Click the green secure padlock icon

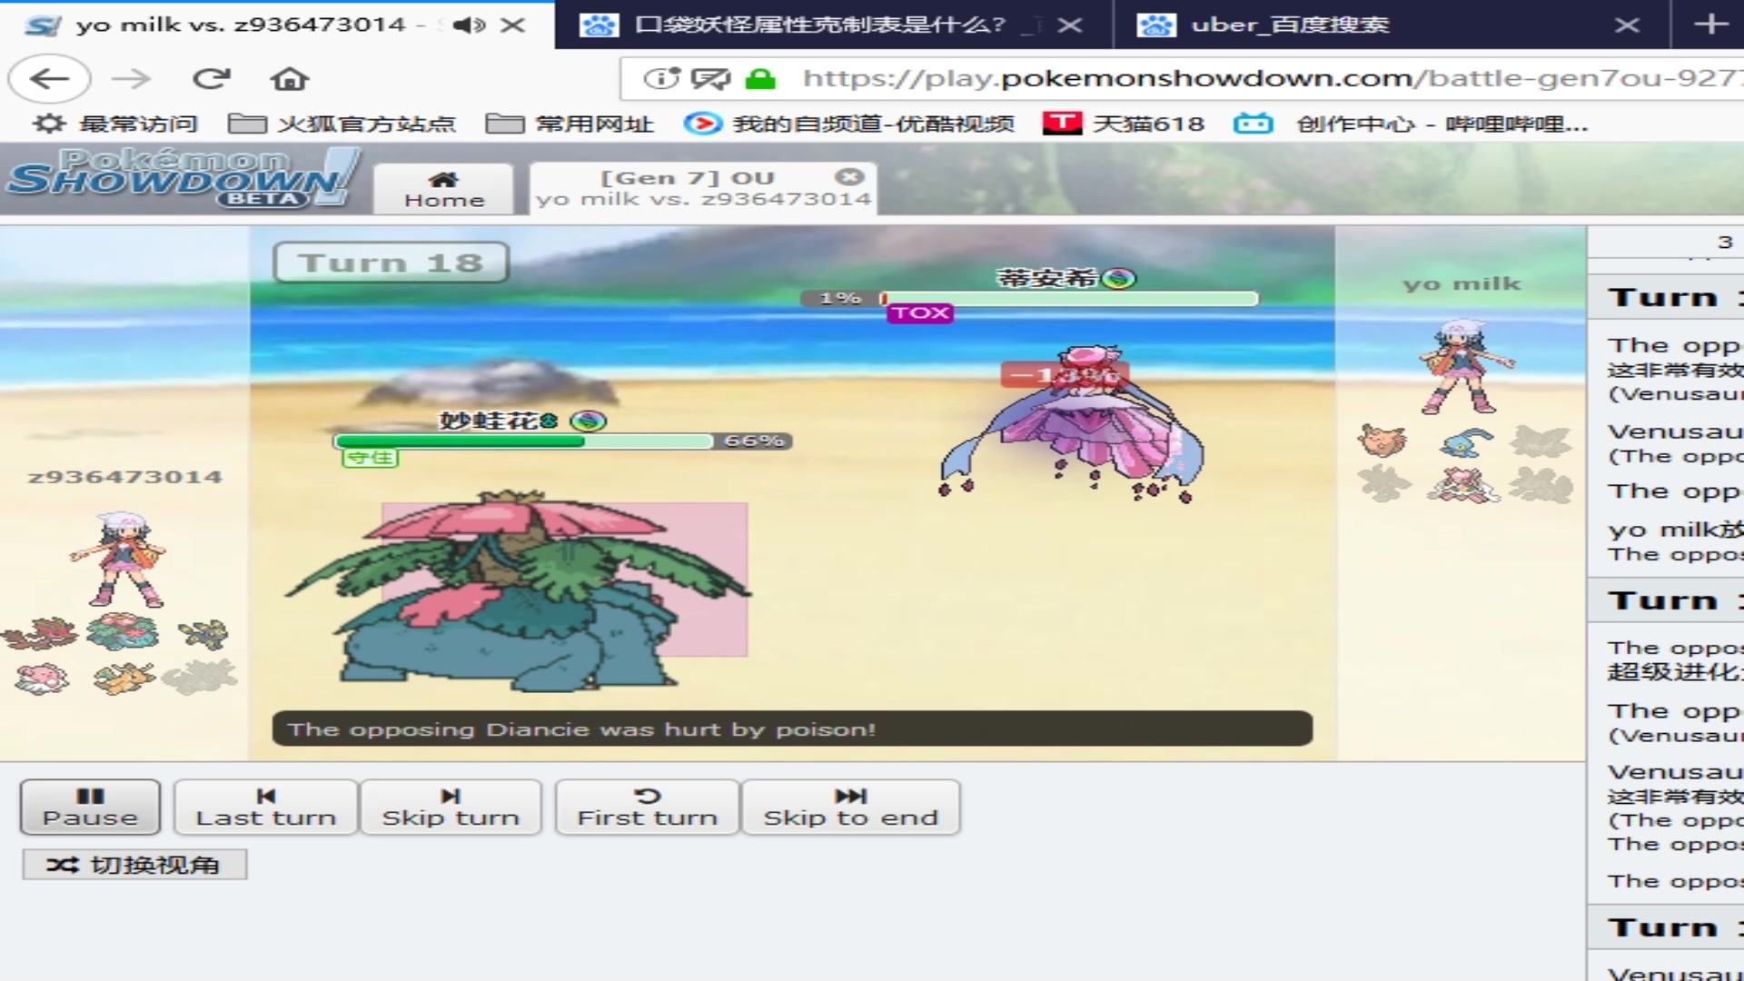click(x=760, y=79)
